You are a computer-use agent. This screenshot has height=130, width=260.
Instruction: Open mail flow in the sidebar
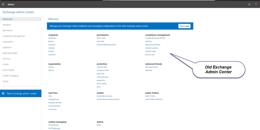(x=7, y=59)
